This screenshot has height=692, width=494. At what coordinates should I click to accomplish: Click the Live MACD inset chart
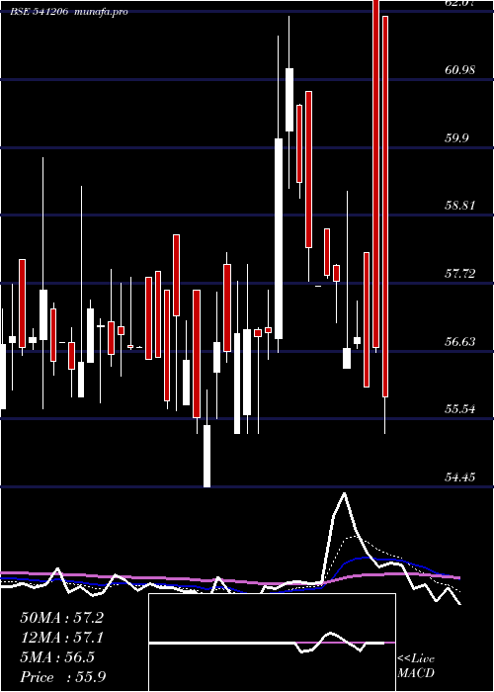(x=272, y=643)
